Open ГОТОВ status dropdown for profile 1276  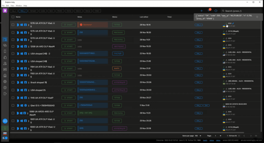117,25
